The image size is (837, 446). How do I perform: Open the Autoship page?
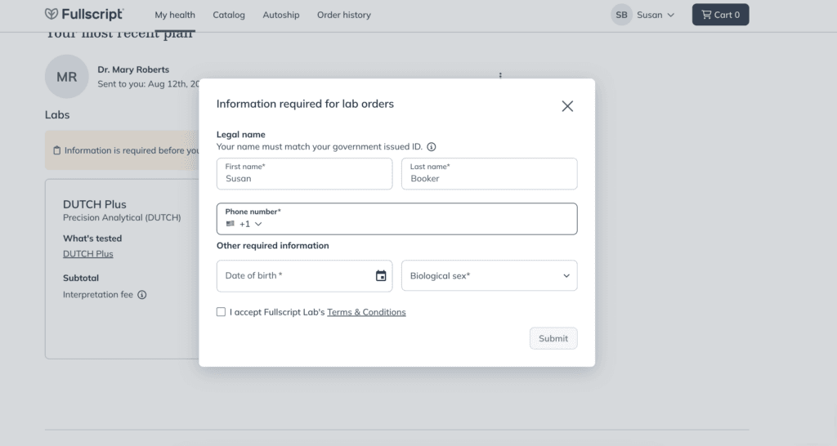click(x=281, y=15)
